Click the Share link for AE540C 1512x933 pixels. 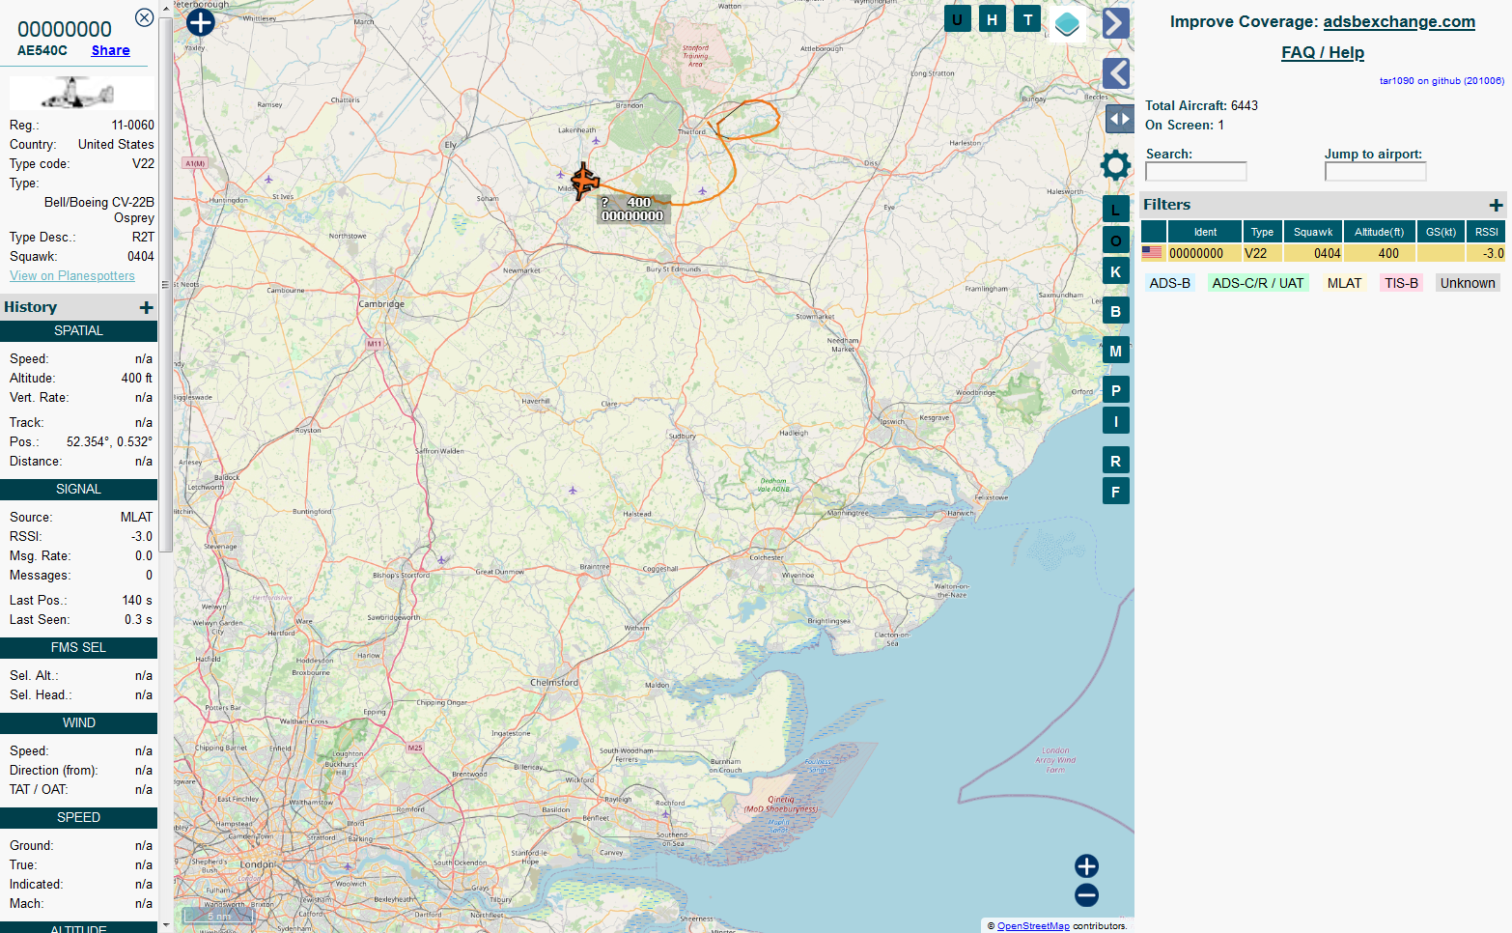(110, 50)
